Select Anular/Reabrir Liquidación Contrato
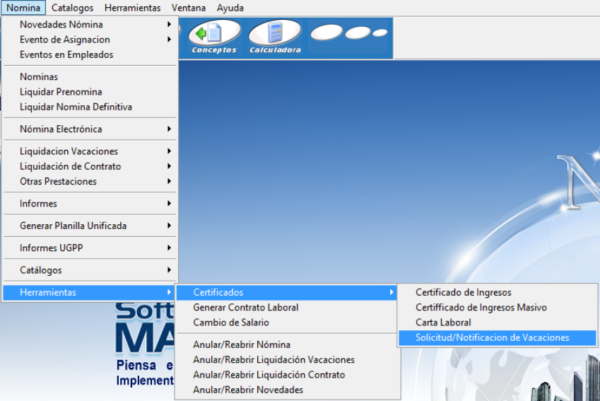The image size is (600, 401). click(287, 375)
